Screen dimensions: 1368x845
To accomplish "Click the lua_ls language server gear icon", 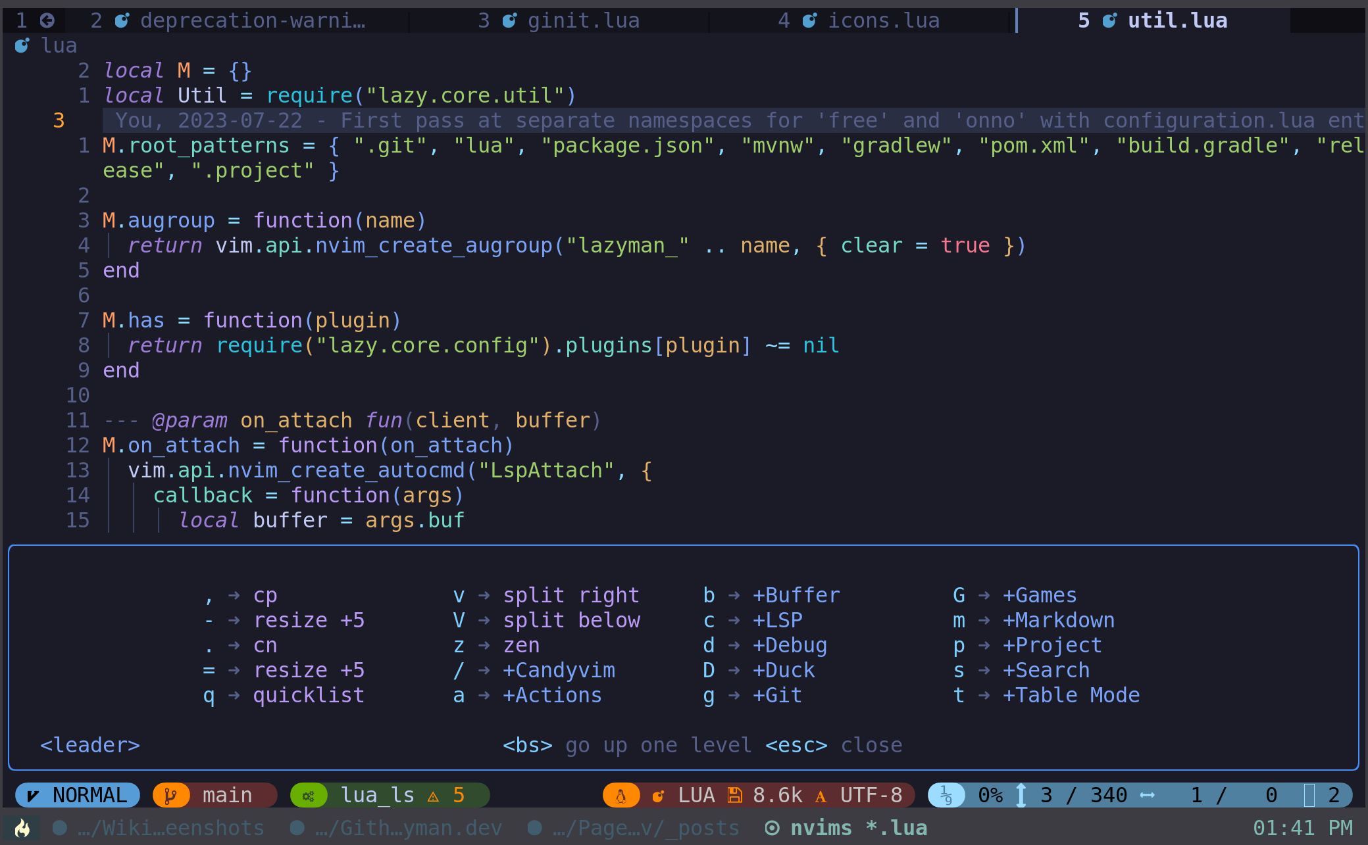I will tap(308, 796).
